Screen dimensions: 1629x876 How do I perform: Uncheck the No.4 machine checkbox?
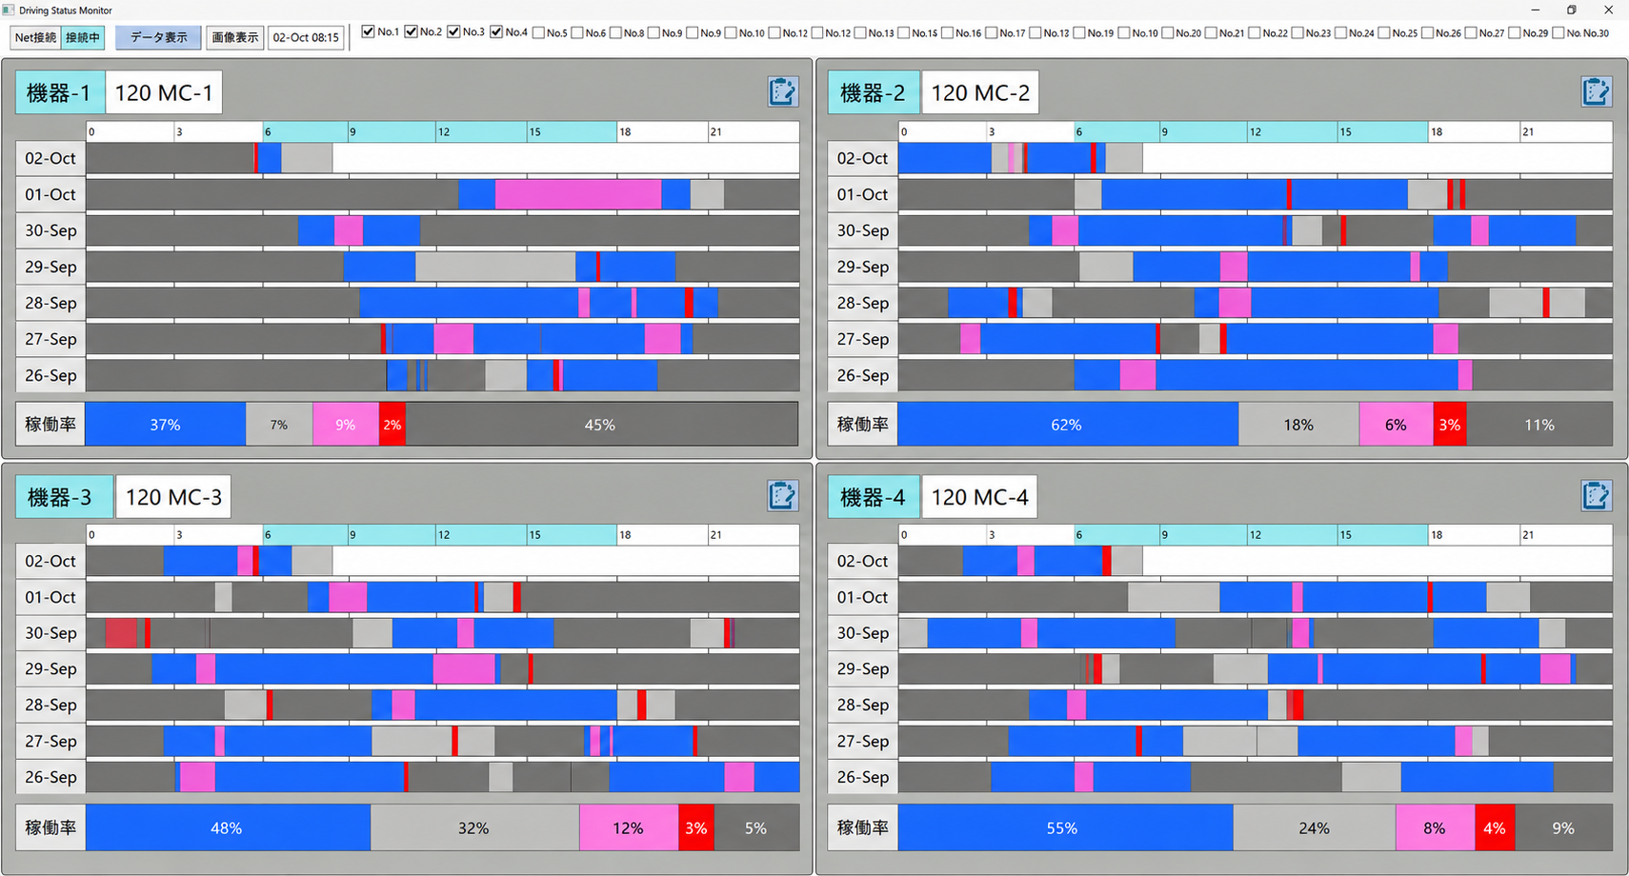point(496,32)
